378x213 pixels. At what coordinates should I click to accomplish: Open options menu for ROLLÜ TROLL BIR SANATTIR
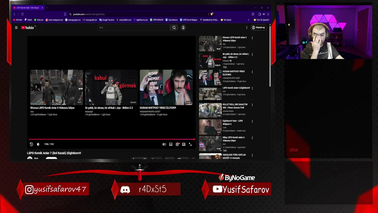pyautogui.click(x=252, y=105)
